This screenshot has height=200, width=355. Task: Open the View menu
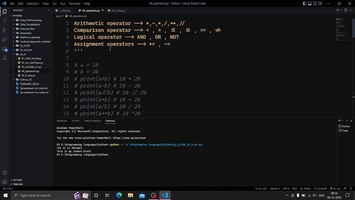point(45,4)
